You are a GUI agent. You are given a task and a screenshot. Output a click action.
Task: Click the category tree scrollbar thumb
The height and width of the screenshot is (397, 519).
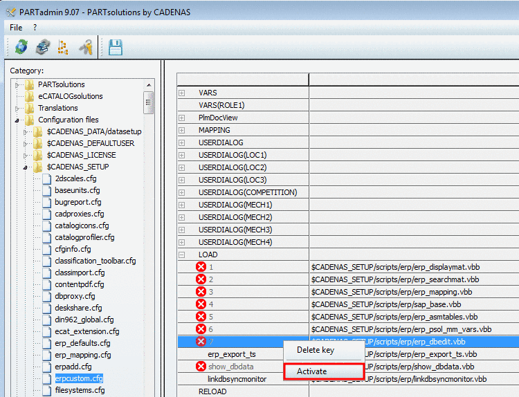pos(148,102)
